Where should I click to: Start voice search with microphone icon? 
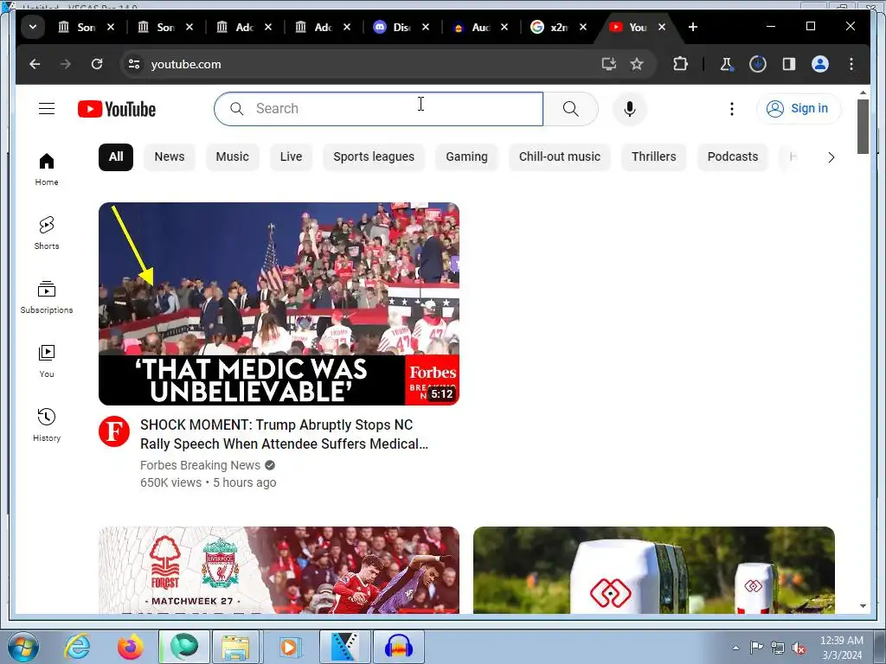point(630,109)
